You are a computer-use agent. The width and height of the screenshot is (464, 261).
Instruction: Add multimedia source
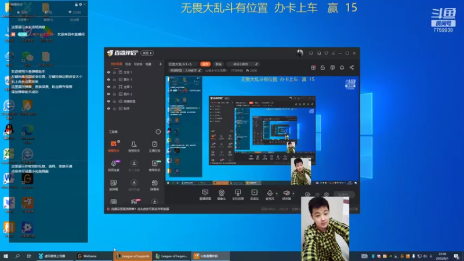(255, 195)
